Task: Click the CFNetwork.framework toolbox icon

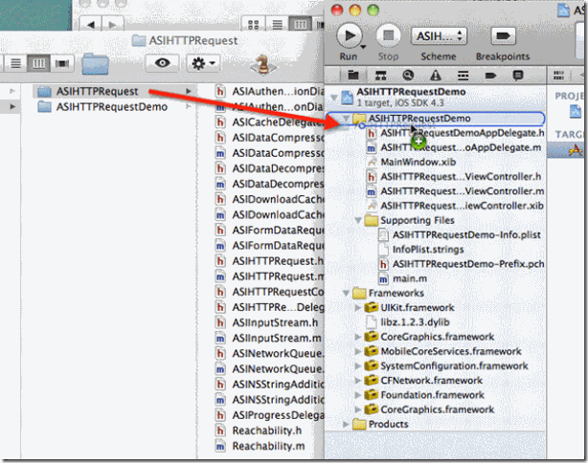Action: (x=372, y=380)
